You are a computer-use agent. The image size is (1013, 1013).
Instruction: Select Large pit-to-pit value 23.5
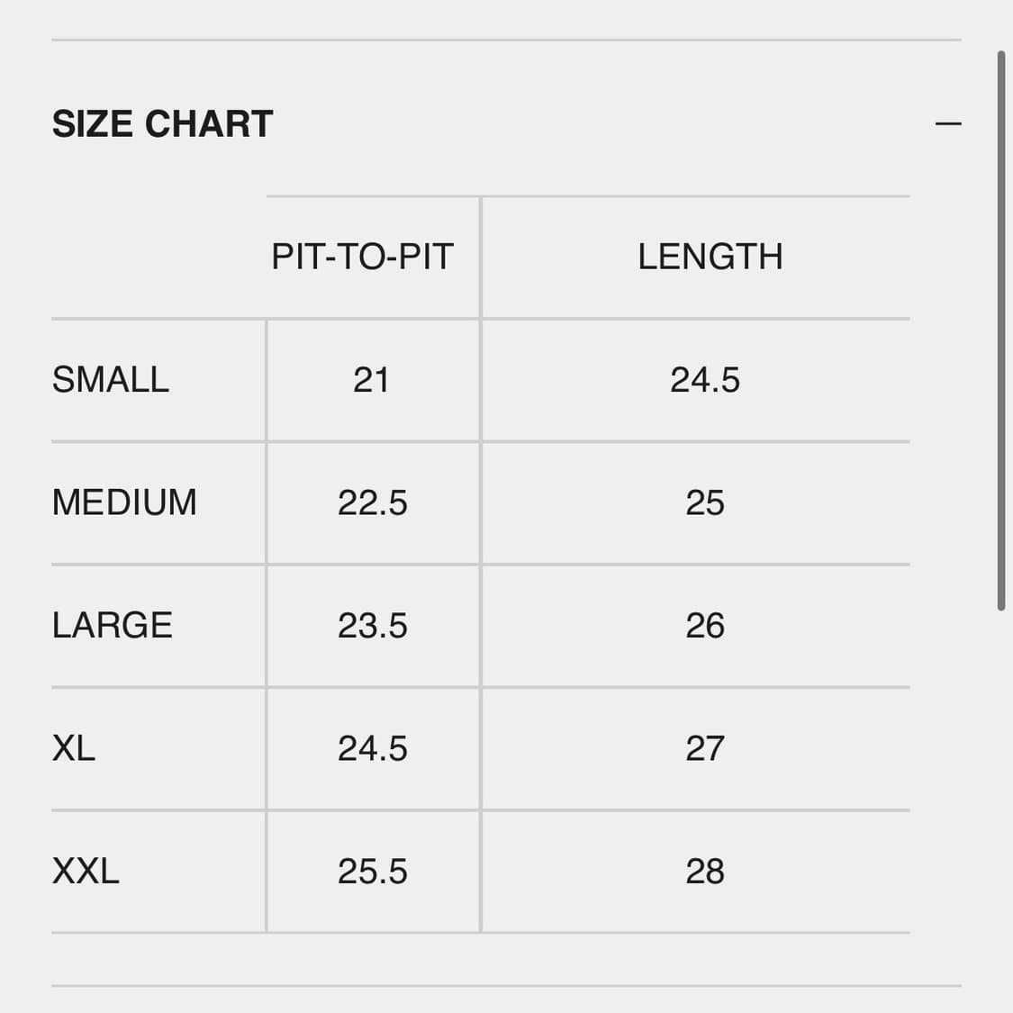[373, 626]
